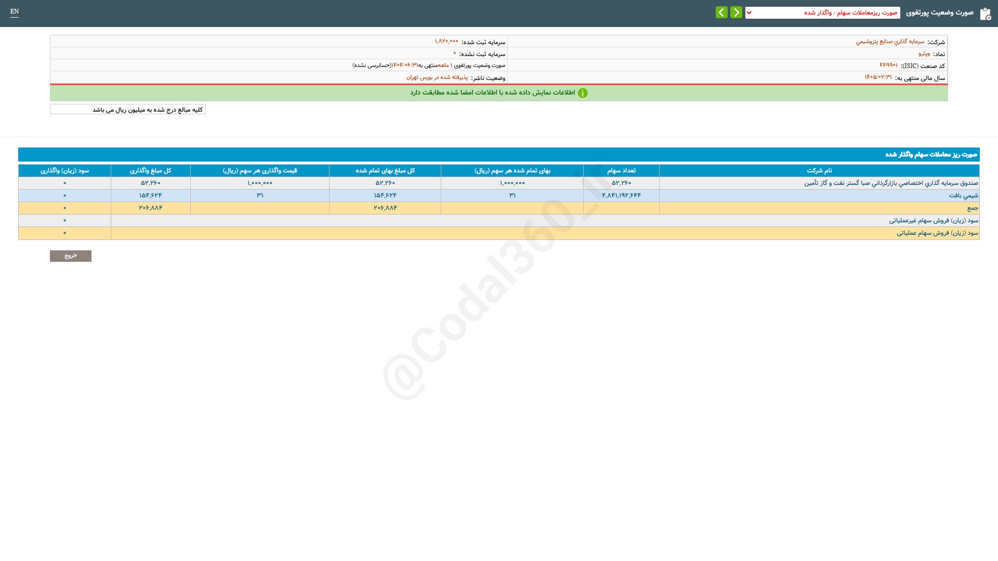Click the جمع total row label
The image size is (998, 561).
pos(972,208)
